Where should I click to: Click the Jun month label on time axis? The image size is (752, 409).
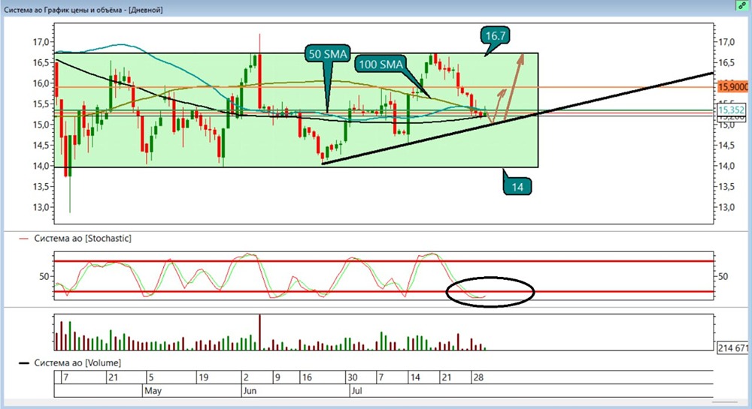(x=250, y=391)
